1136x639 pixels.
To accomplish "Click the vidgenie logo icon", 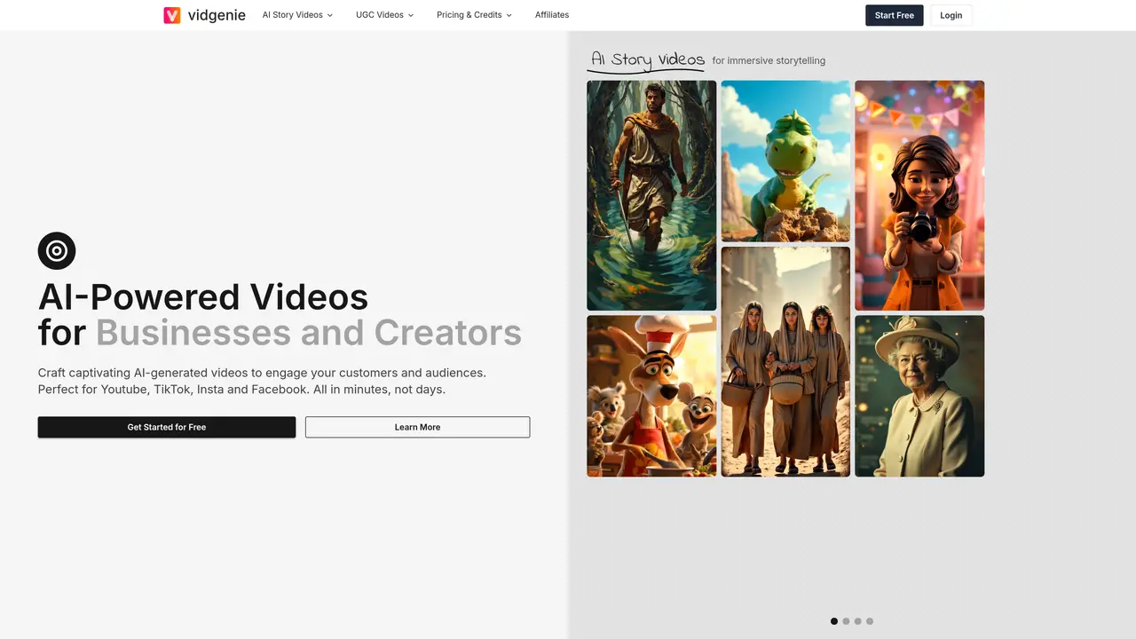I will pos(172,15).
